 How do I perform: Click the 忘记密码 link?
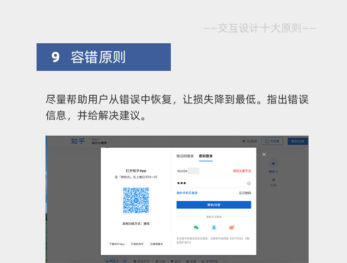coord(245,193)
